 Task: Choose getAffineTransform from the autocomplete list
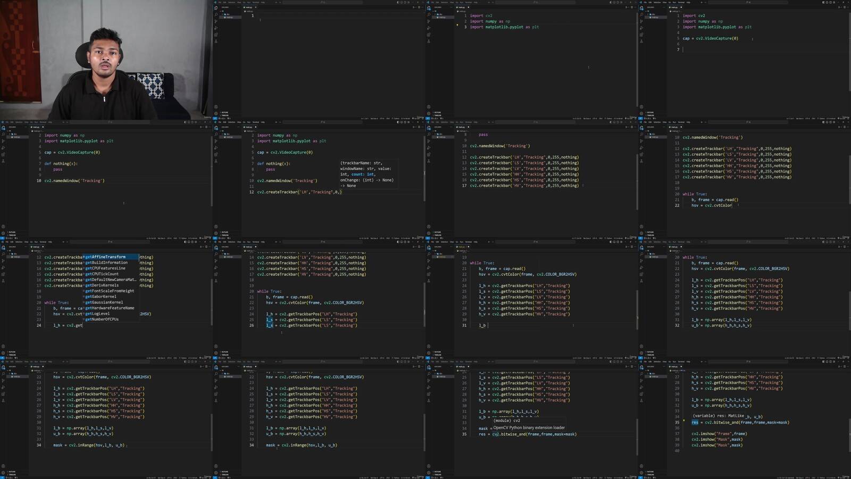(111, 257)
